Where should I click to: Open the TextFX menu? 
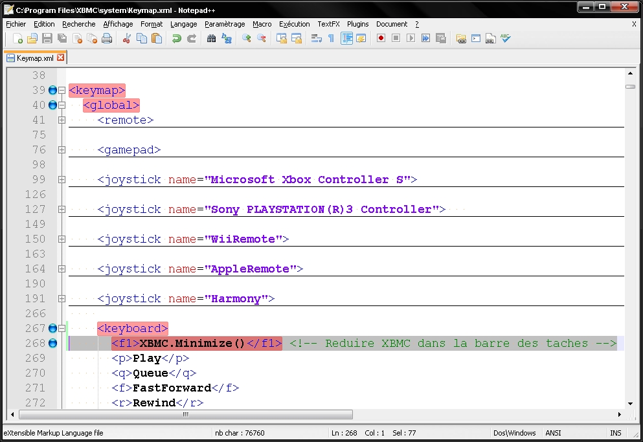point(328,24)
